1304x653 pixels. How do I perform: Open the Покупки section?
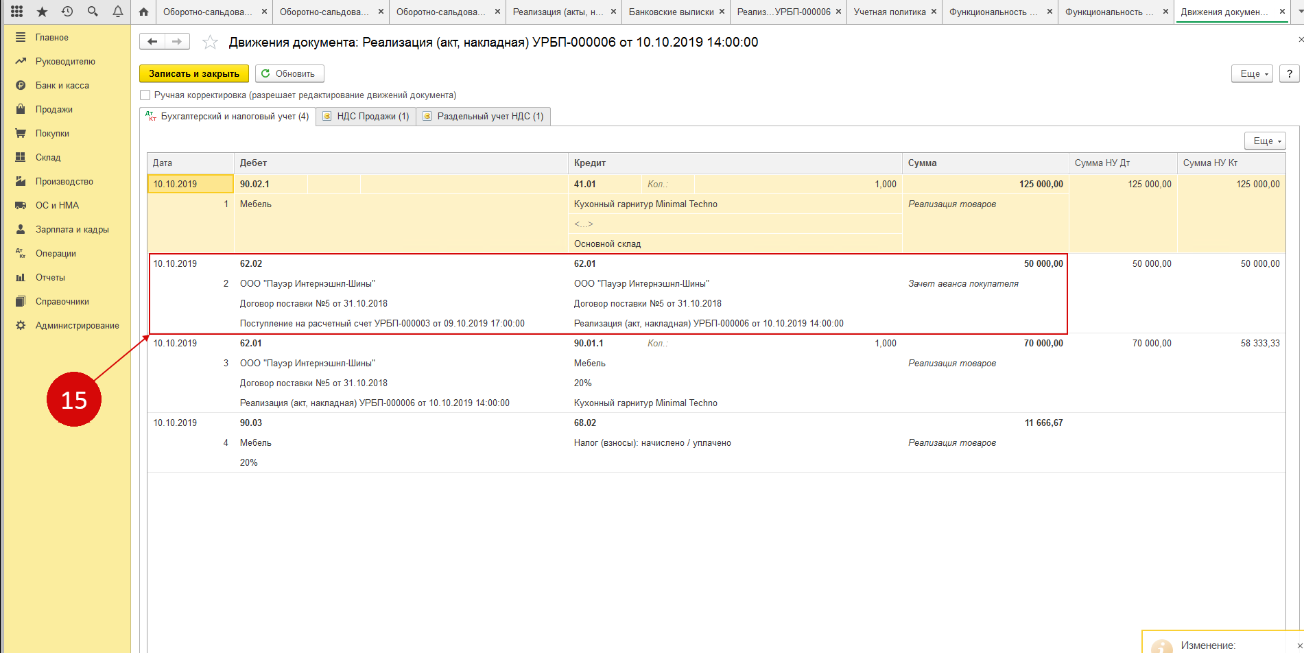pyautogui.click(x=52, y=133)
